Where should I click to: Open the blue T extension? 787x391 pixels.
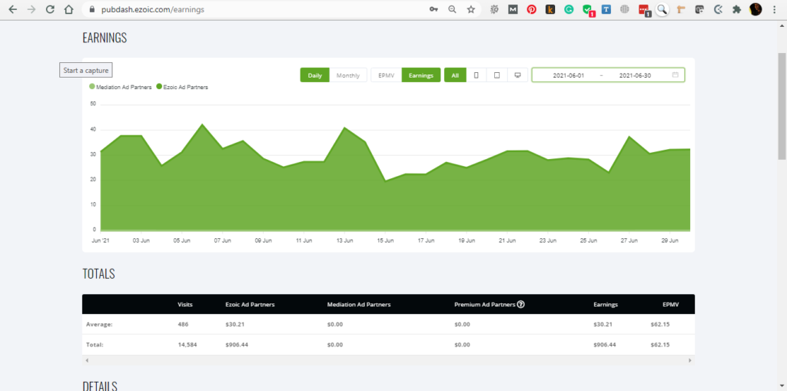point(606,9)
